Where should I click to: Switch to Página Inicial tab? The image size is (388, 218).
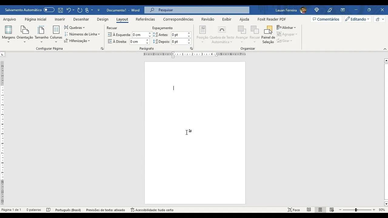(x=35, y=19)
